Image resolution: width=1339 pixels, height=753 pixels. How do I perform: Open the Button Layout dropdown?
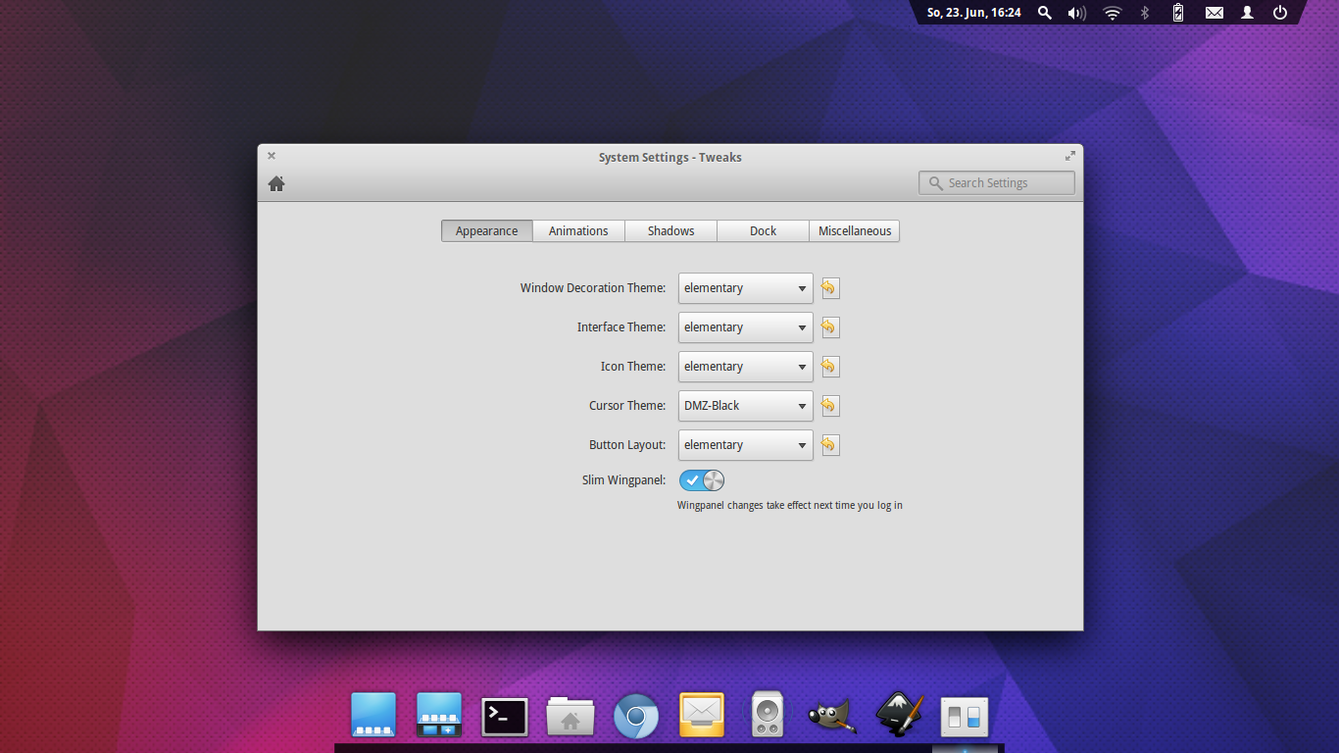[745, 445]
